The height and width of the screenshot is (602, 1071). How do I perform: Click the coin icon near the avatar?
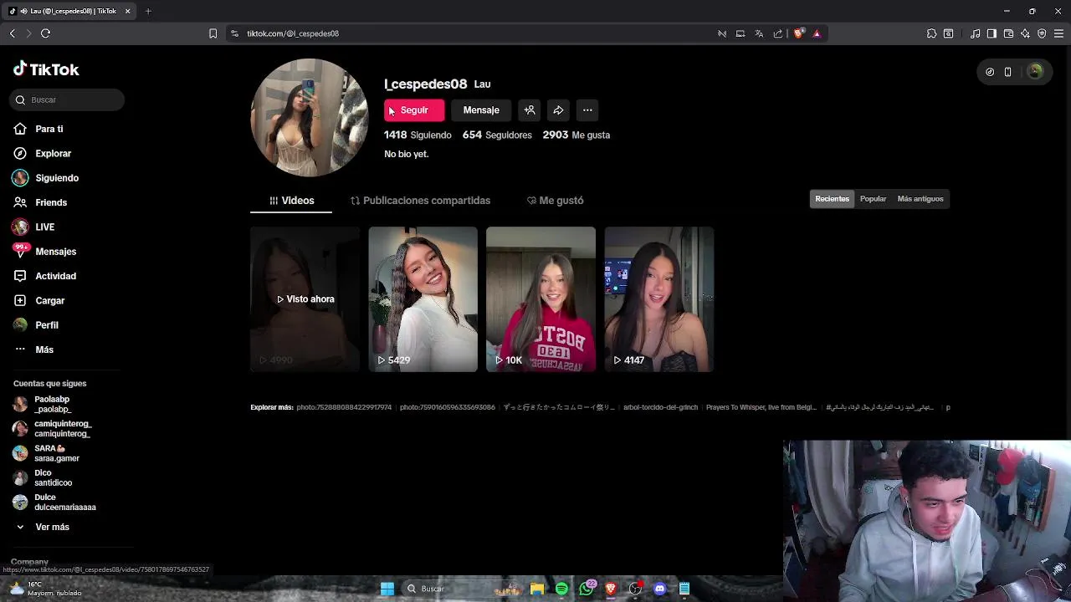click(x=990, y=72)
